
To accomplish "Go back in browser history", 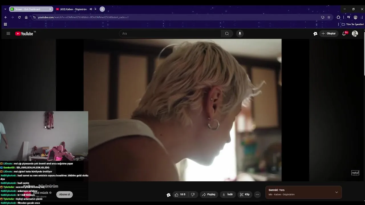I will click(6, 17).
